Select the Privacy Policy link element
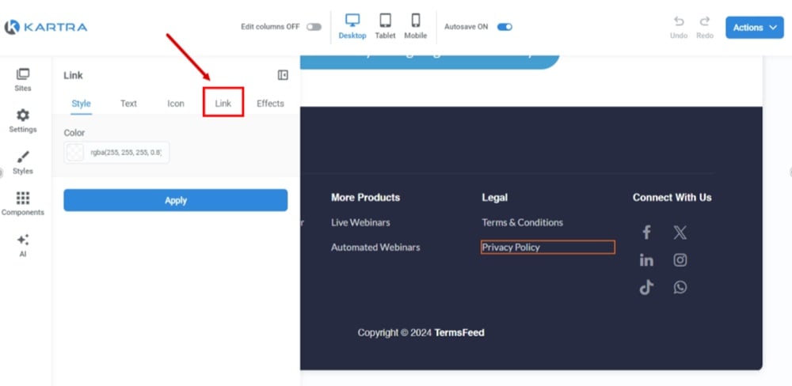This screenshot has width=792, height=386. 548,248
